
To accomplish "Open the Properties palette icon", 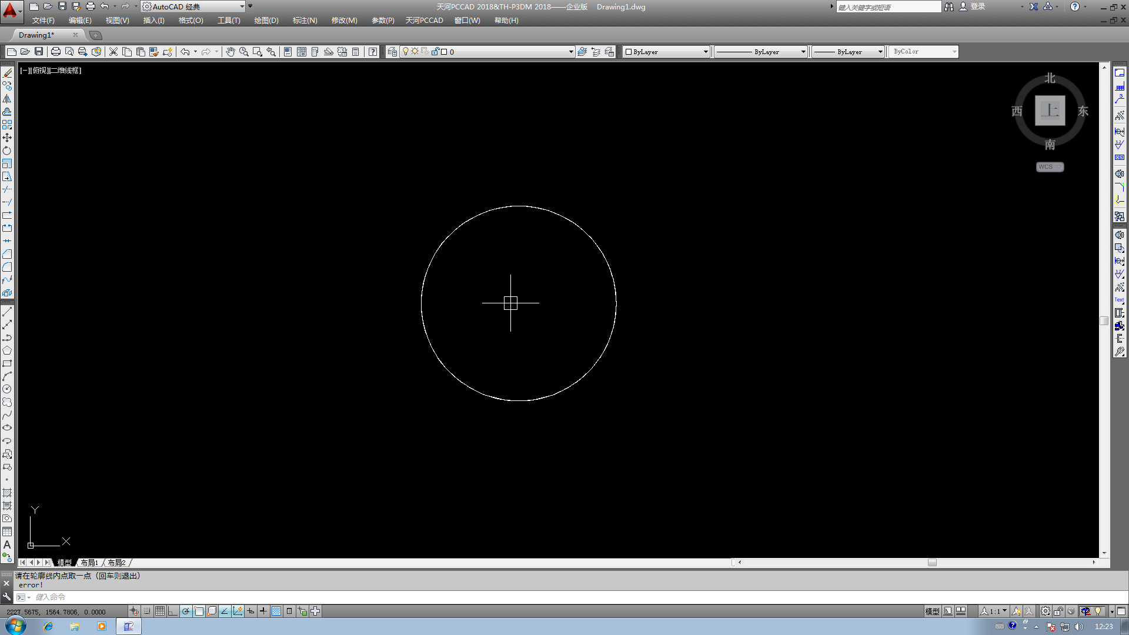I will click(288, 52).
